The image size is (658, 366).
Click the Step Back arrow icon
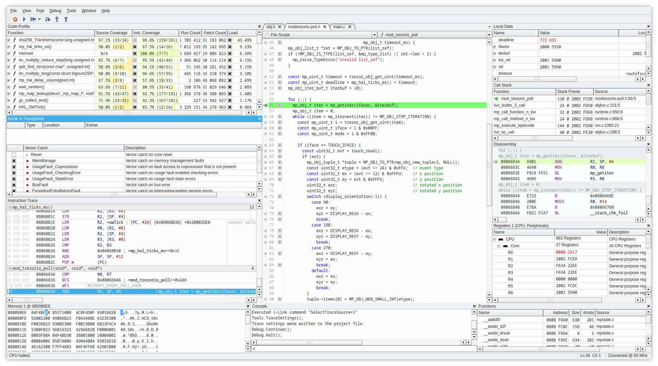coord(33,19)
